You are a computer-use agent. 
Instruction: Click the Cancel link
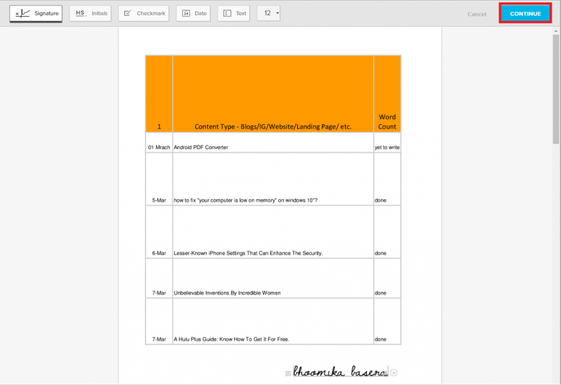pyautogui.click(x=477, y=14)
